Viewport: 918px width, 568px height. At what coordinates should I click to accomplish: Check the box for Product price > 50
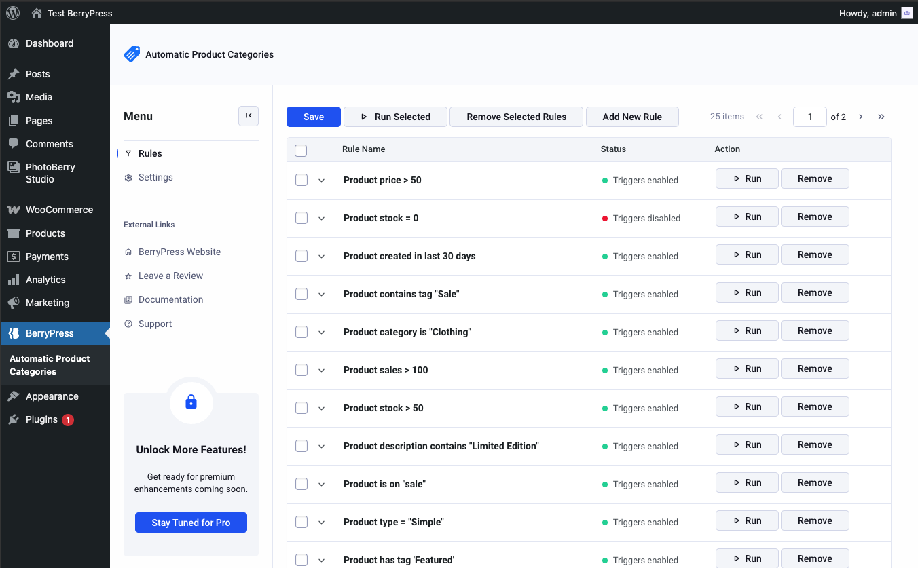click(x=301, y=180)
